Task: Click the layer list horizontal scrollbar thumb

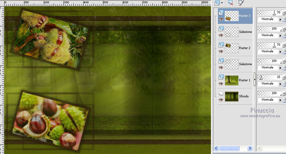Action: pyautogui.click(x=229, y=148)
